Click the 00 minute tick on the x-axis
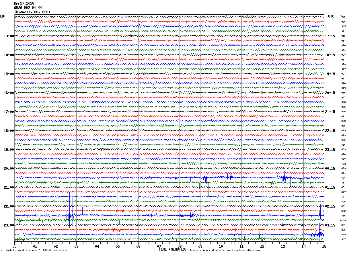This screenshot has width=347, height=254. tap(14, 246)
